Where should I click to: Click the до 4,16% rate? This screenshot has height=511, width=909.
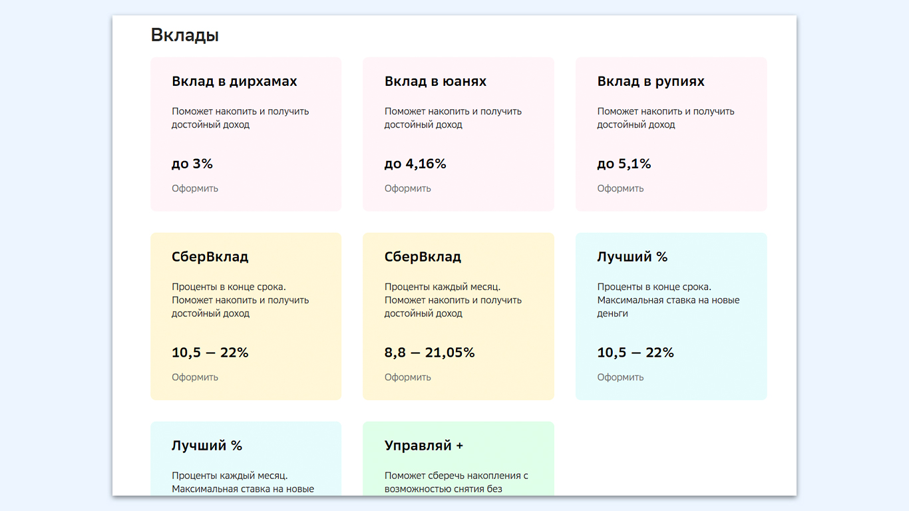pos(415,164)
